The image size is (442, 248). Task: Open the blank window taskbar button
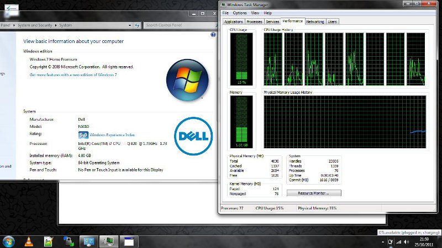[x=129, y=241]
